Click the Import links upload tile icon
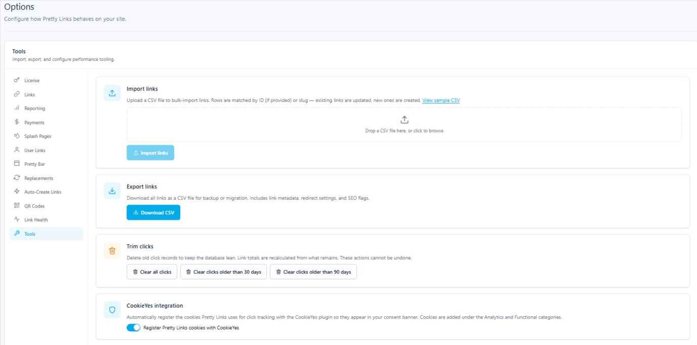Viewport: 697px width, 345px height. (x=112, y=93)
